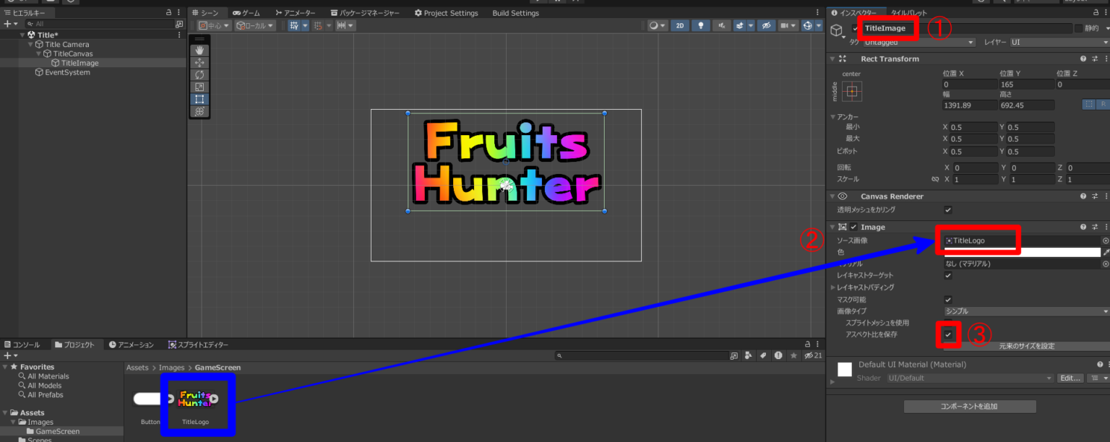Disable the アスペクト比を保存 checkbox
The width and height of the screenshot is (1110, 442).
948,334
